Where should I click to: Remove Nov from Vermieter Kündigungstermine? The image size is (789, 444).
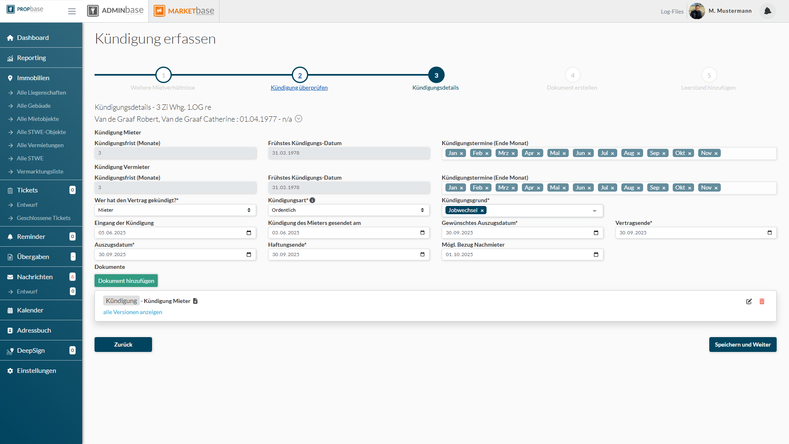[x=716, y=188]
